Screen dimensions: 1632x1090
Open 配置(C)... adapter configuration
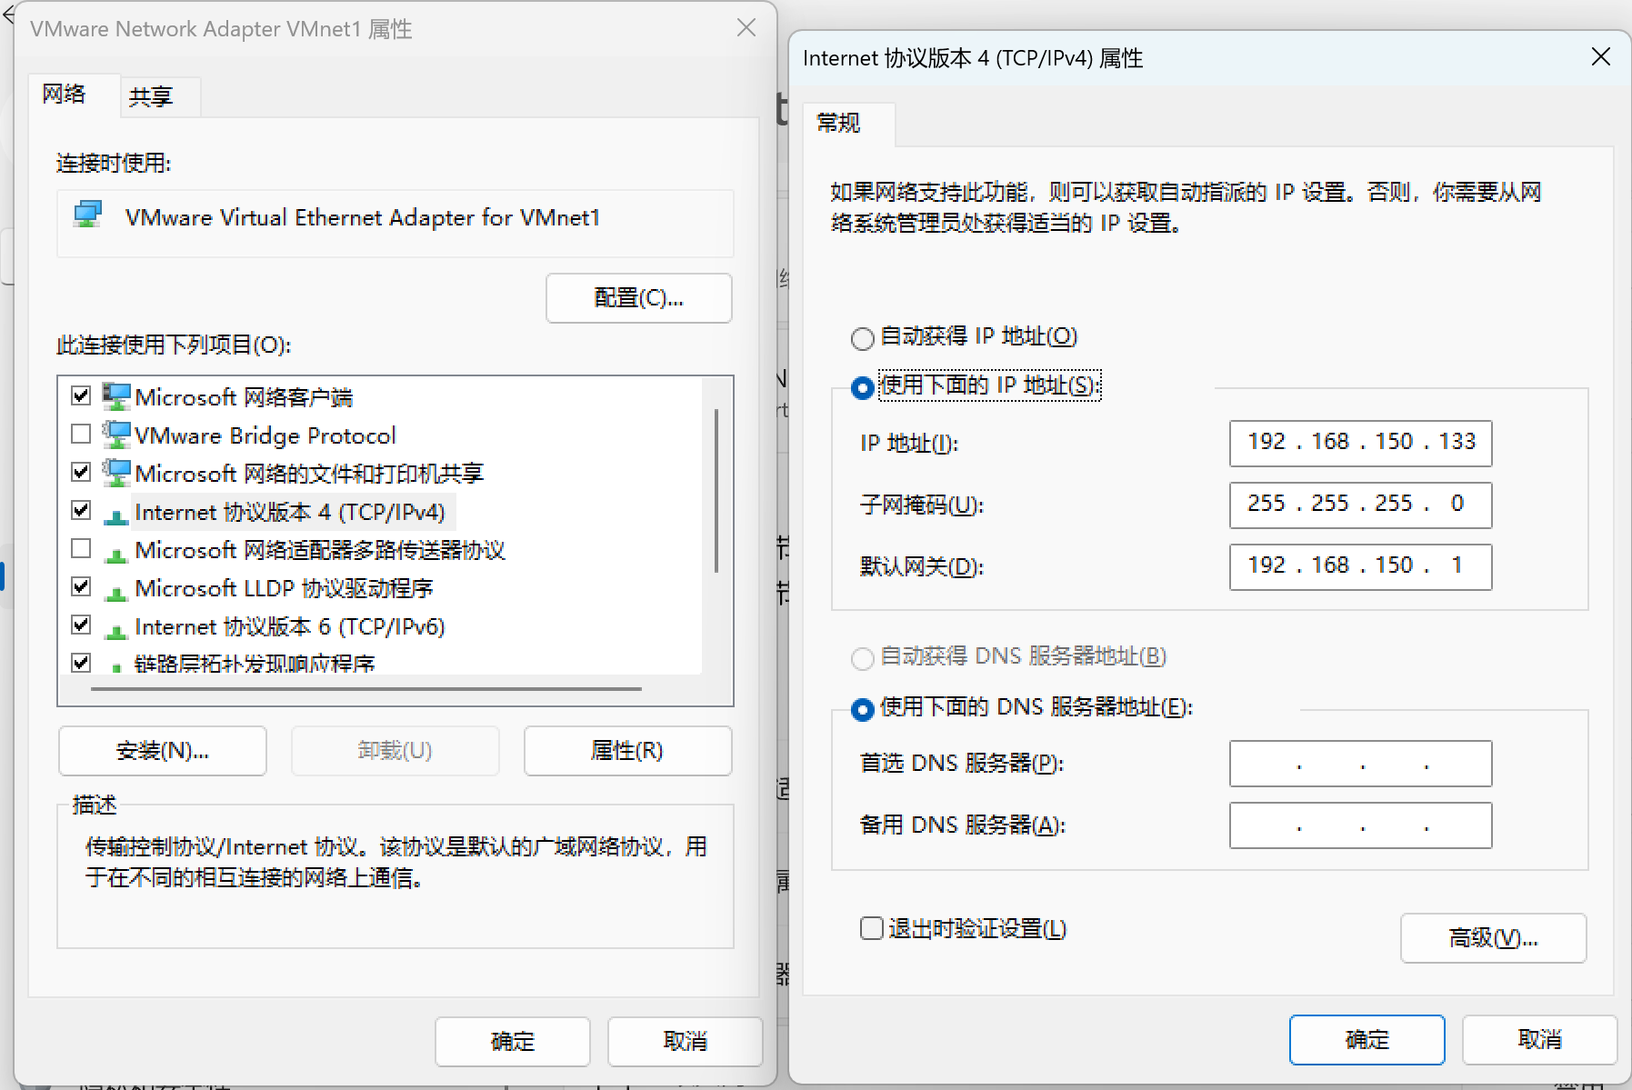click(x=638, y=298)
